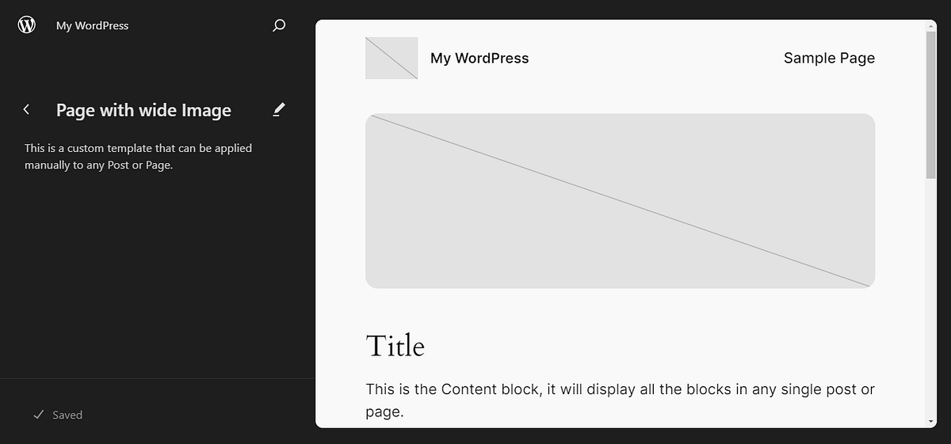Select the site logo placeholder in preview

tap(391, 58)
